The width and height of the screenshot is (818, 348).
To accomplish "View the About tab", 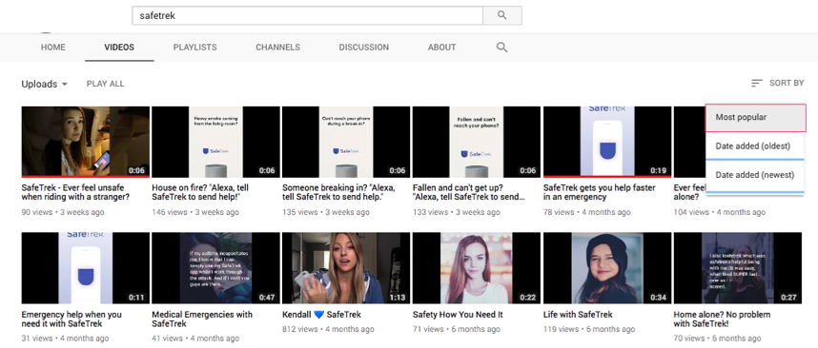I will (x=441, y=48).
